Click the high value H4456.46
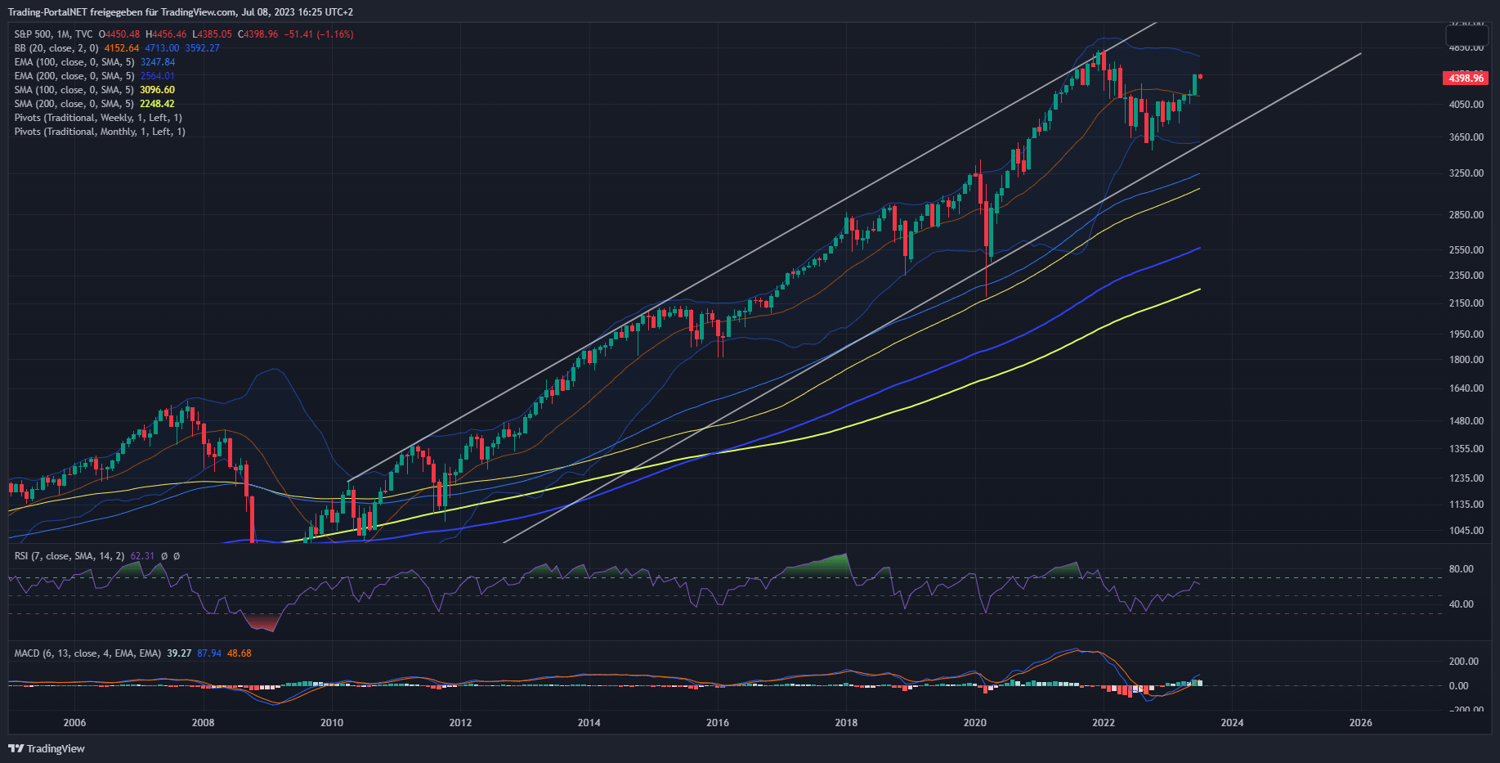 point(166,34)
